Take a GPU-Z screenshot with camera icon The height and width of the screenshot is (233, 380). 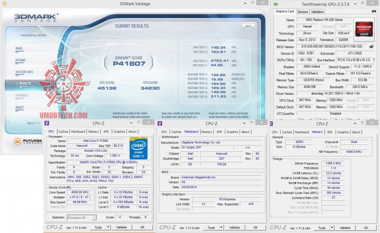374,12
